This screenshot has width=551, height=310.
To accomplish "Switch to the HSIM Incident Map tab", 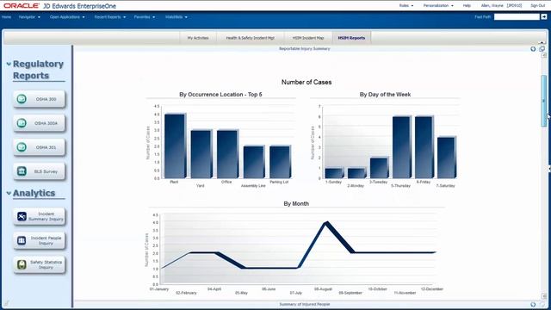I will [308, 38].
